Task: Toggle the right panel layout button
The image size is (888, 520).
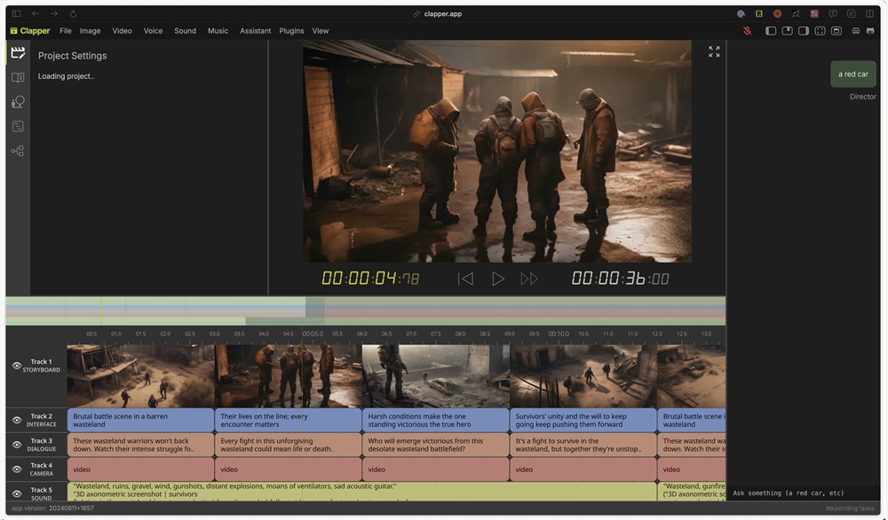Action: (x=804, y=31)
